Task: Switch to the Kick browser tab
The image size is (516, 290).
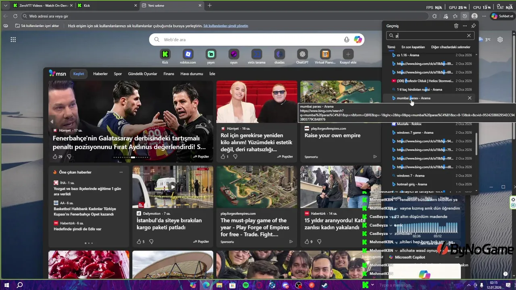Action: point(107,6)
